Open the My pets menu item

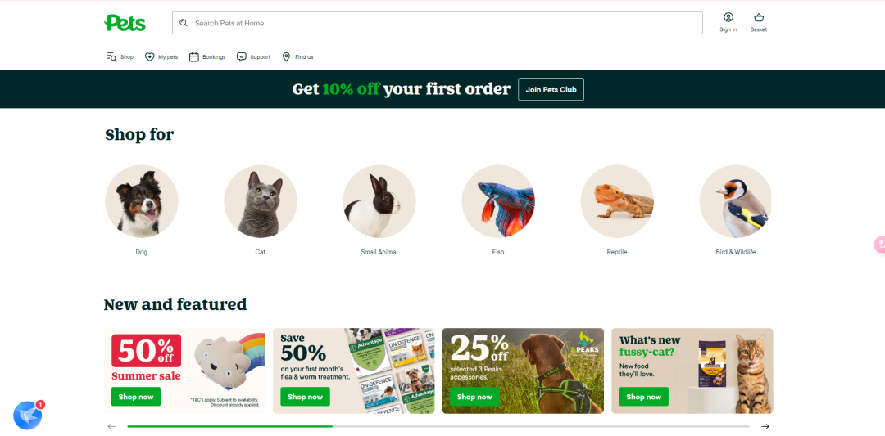(x=161, y=57)
